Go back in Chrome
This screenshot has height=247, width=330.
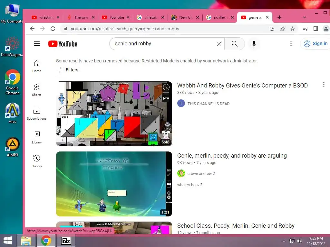click(32, 29)
